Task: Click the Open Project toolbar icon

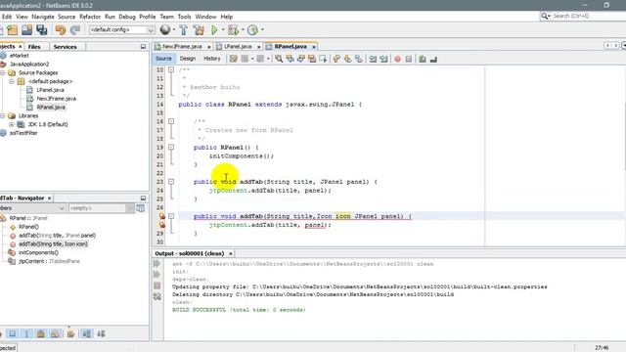Action: point(26,30)
